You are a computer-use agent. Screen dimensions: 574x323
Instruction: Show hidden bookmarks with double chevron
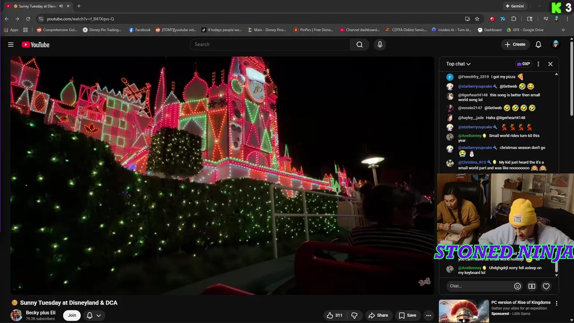coord(563,30)
